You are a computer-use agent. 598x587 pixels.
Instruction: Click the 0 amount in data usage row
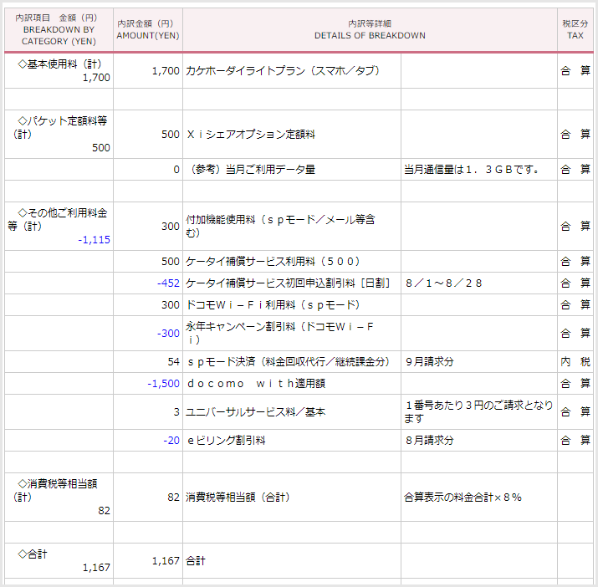(x=176, y=170)
